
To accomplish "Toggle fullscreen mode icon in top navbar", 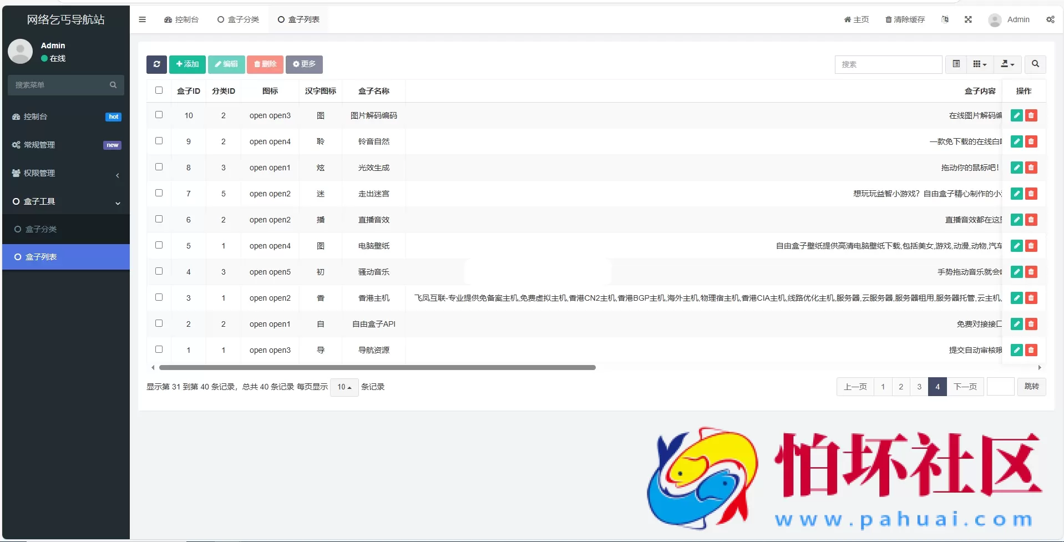I will [x=968, y=19].
